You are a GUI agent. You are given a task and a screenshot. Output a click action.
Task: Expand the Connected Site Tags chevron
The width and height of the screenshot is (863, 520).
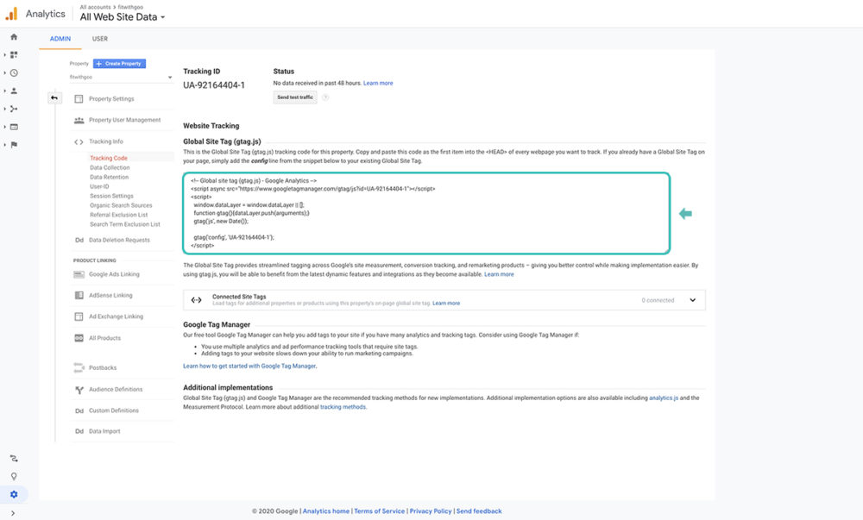[692, 300]
